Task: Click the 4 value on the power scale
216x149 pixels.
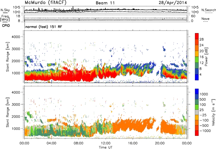Action: (200, 74)
